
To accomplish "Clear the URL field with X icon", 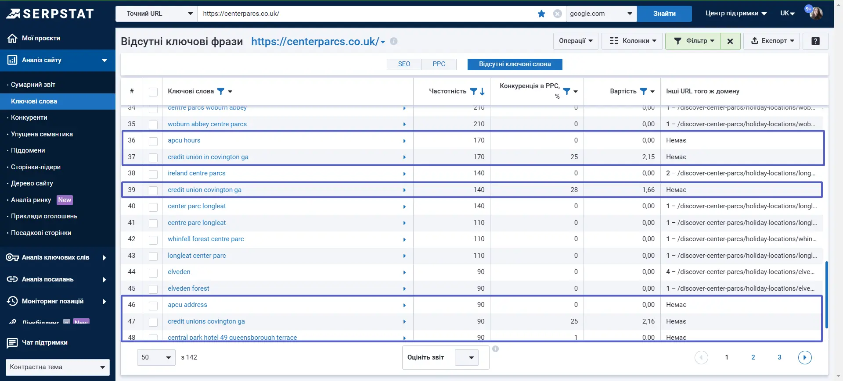I will [x=558, y=14].
